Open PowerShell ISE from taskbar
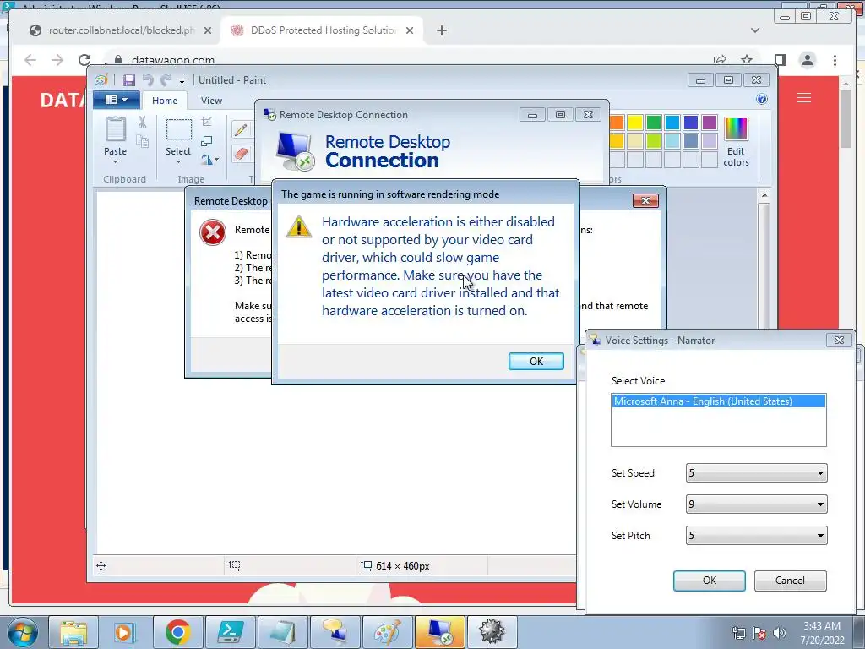The width and height of the screenshot is (865, 649). point(230,632)
